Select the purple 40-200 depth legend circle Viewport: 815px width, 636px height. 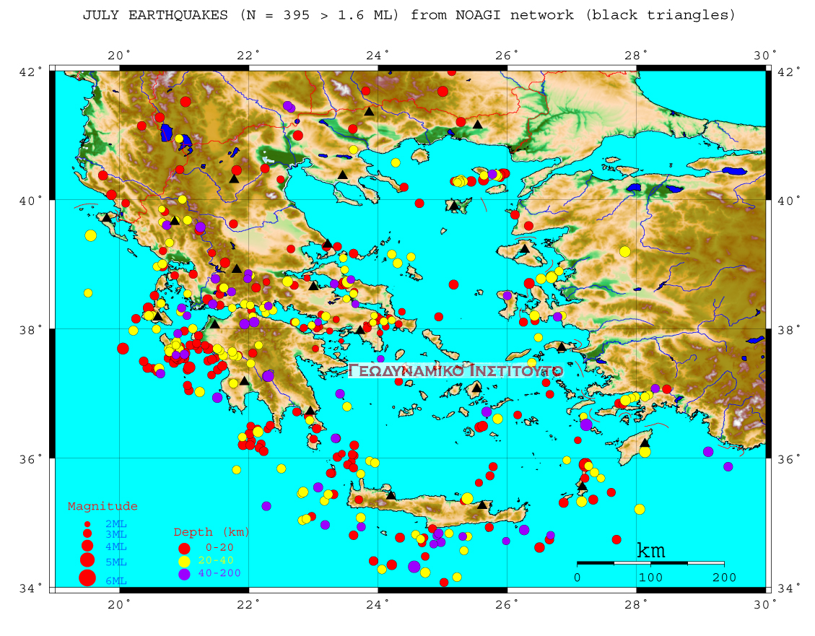click(x=184, y=574)
